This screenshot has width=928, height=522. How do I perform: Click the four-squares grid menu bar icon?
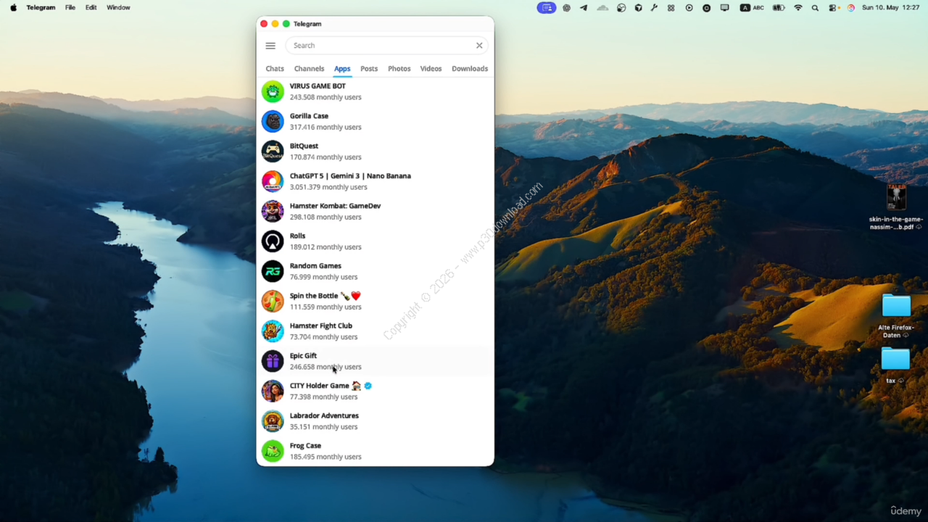tap(671, 8)
